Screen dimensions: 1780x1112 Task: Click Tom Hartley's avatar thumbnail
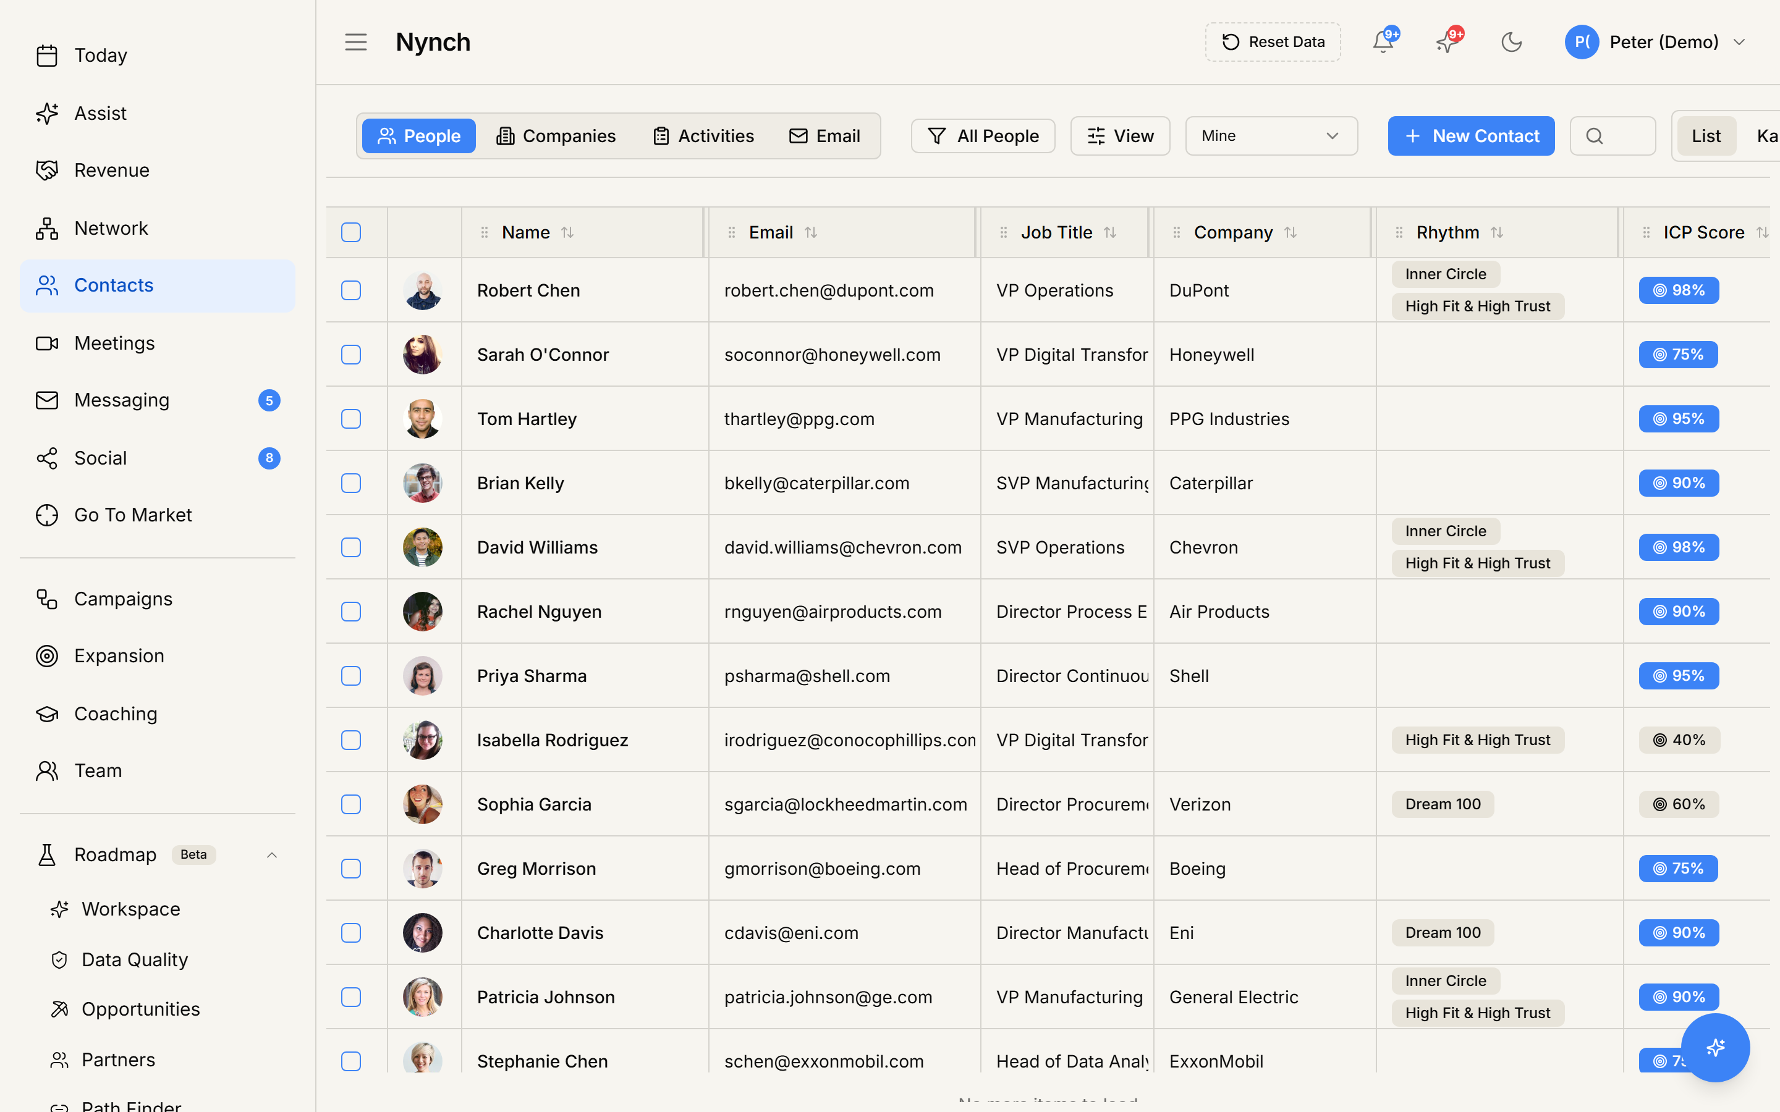coord(422,418)
